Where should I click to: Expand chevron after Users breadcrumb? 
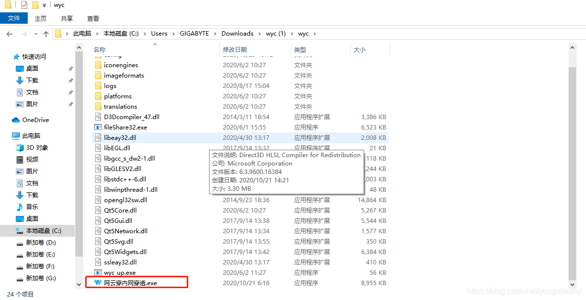point(174,34)
